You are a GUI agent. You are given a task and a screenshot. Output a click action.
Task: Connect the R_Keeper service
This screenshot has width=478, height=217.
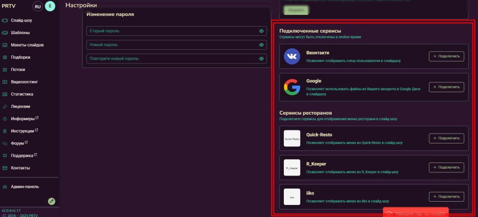point(447,168)
